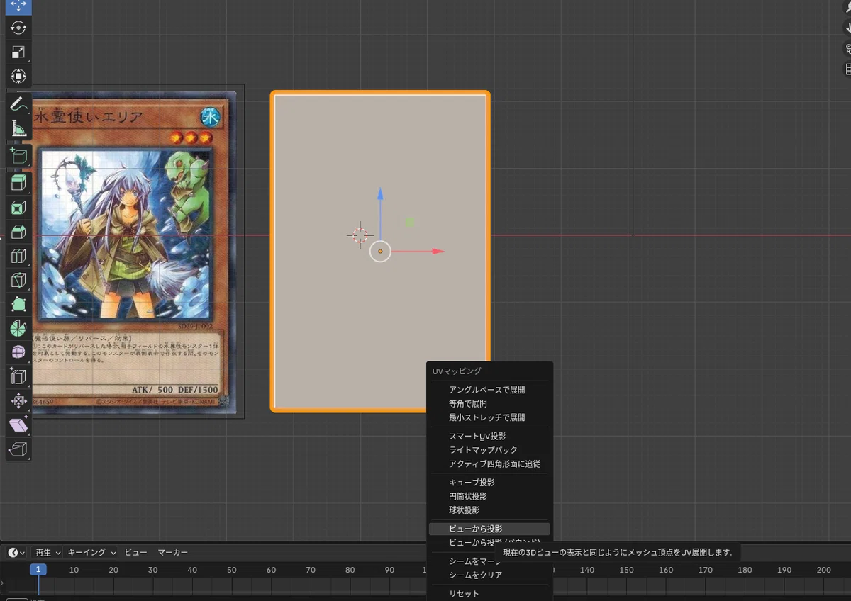This screenshot has width=851, height=601.
Task: Click the selected orange-outlined card mesh
Action: click(x=379, y=251)
